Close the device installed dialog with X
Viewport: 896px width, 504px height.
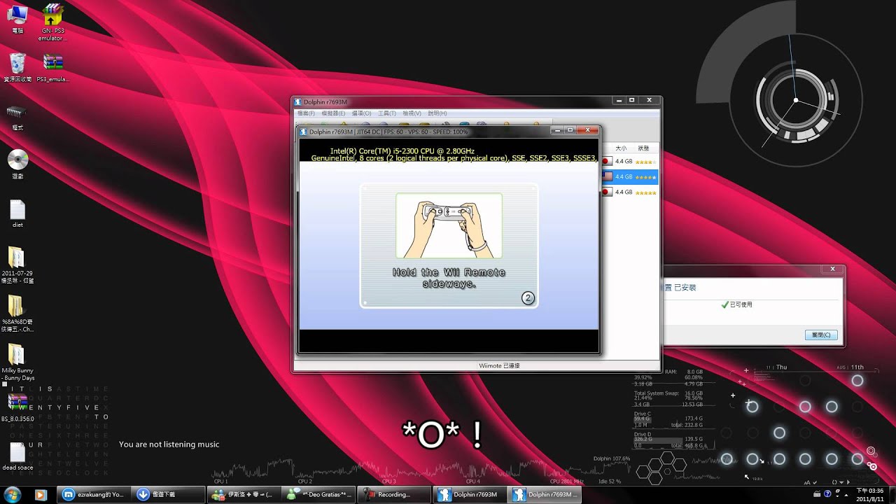pyautogui.click(x=832, y=269)
